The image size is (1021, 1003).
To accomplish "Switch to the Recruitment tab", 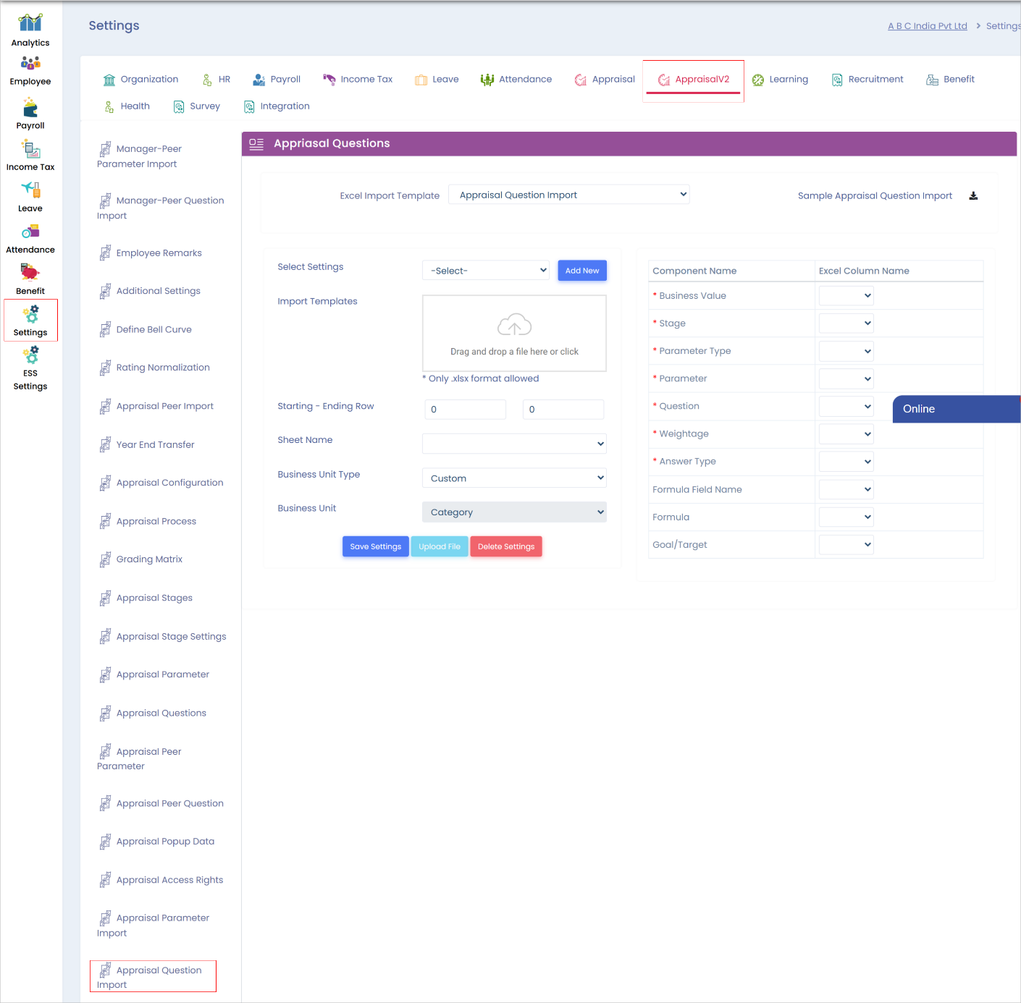I will coord(867,80).
